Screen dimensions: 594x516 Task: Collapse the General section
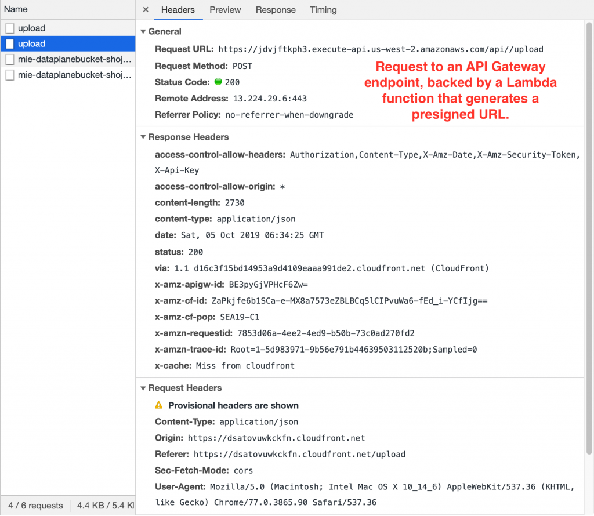click(x=143, y=31)
